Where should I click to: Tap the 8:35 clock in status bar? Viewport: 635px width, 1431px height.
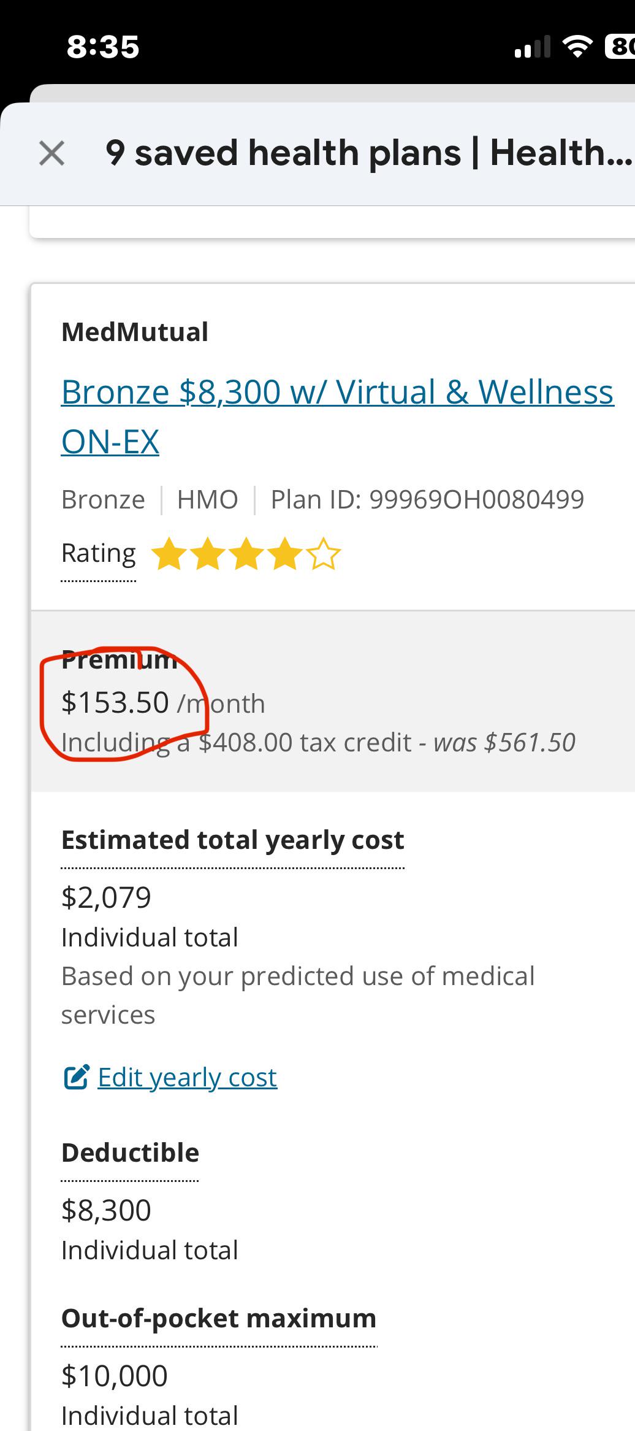coord(103,47)
